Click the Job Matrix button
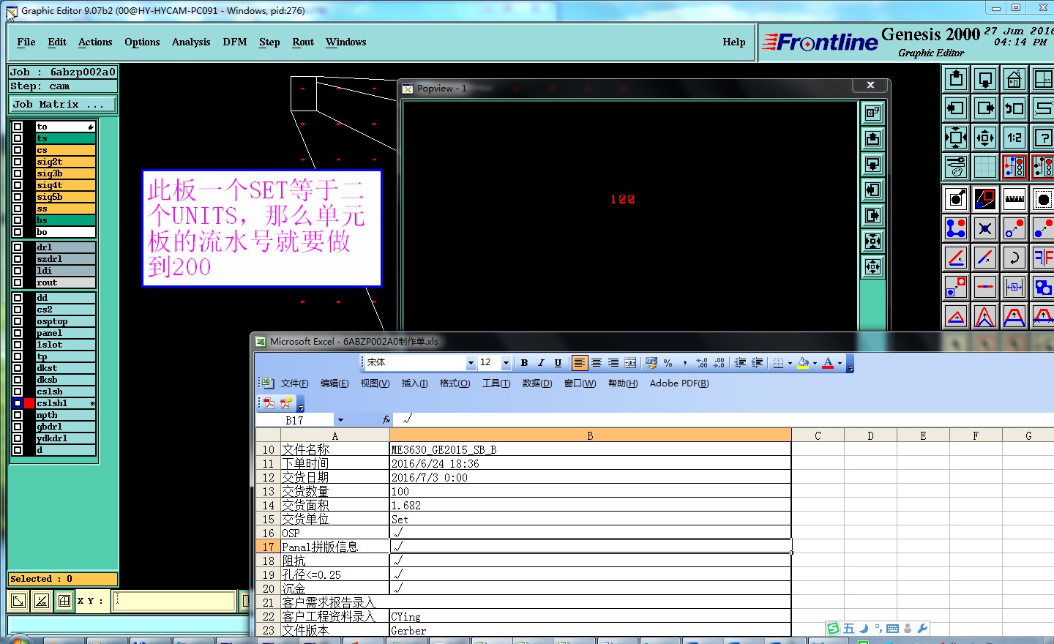 click(x=63, y=105)
